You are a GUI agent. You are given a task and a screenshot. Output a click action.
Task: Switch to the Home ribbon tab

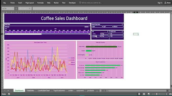point(12,3)
